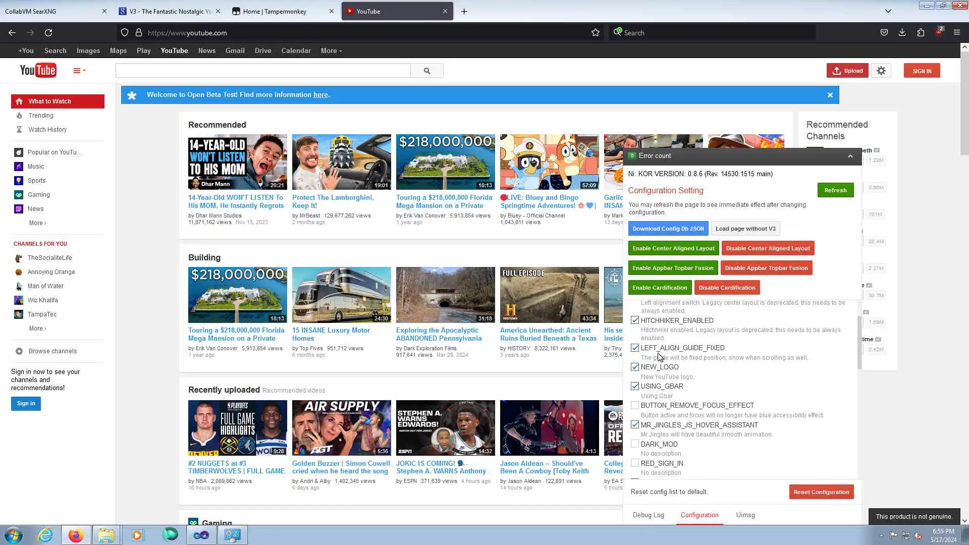This screenshot has width=969, height=545.
Task: Click the Reset Configuration button
Action: pos(821,492)
